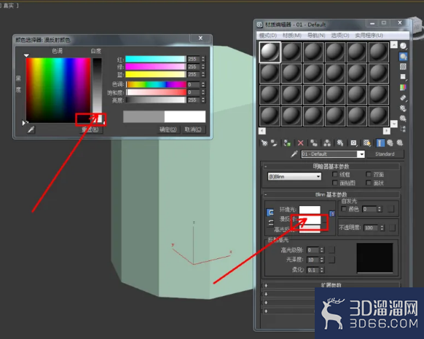
Task: Click eyedropper beside the 01 - Default name
Action: coord(294,154)
